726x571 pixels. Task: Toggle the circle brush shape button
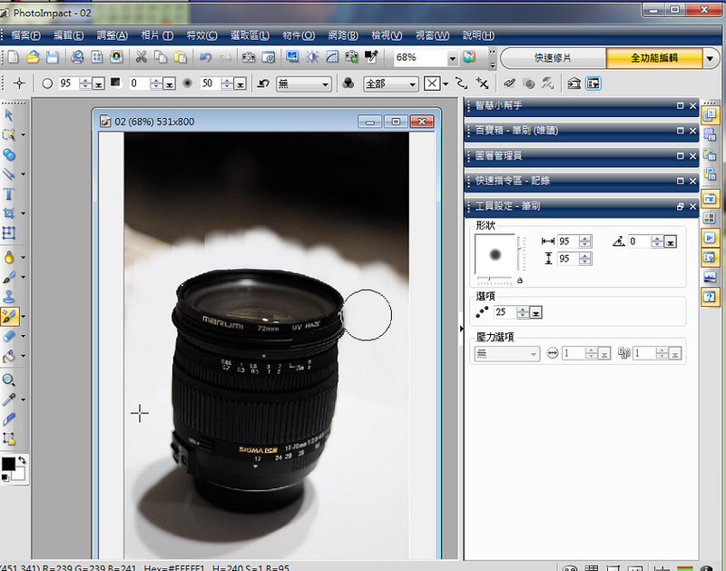(x=47, y=84)
